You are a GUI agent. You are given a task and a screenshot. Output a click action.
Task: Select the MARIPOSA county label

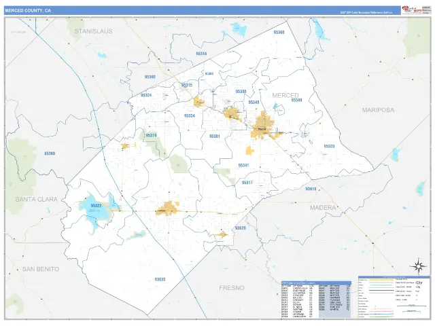click(x=378, y=110)
